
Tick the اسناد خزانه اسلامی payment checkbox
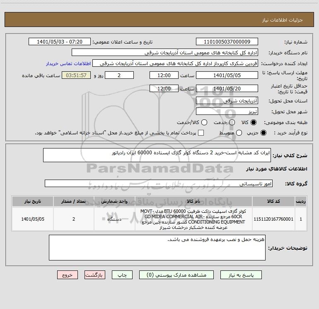point(201,133)
